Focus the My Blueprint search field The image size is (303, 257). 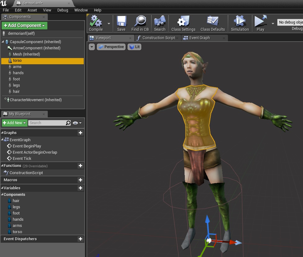(x=47, y=123)
